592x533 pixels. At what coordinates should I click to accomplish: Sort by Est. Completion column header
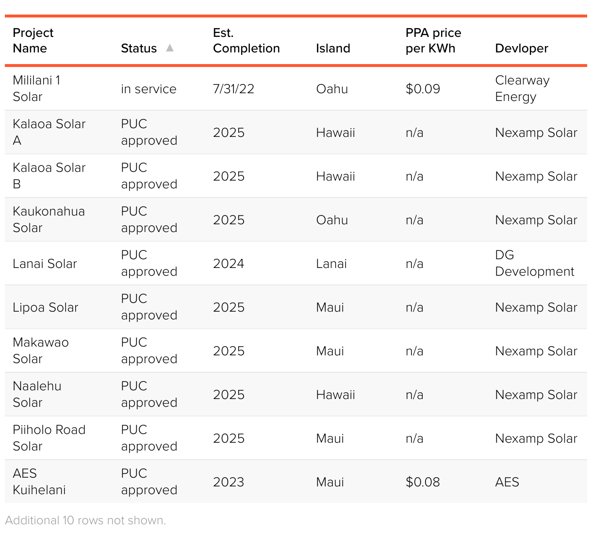pyautogui.click(x=246, y=40)
